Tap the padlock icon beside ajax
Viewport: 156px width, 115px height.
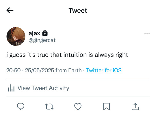45,33
